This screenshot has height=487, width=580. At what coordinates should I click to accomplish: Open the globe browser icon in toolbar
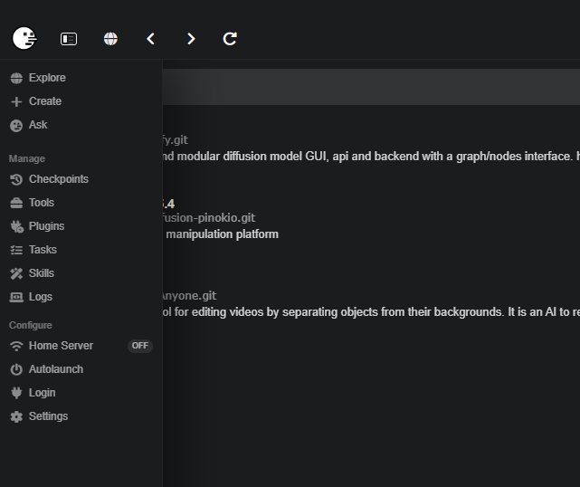(x=110, y=39)
